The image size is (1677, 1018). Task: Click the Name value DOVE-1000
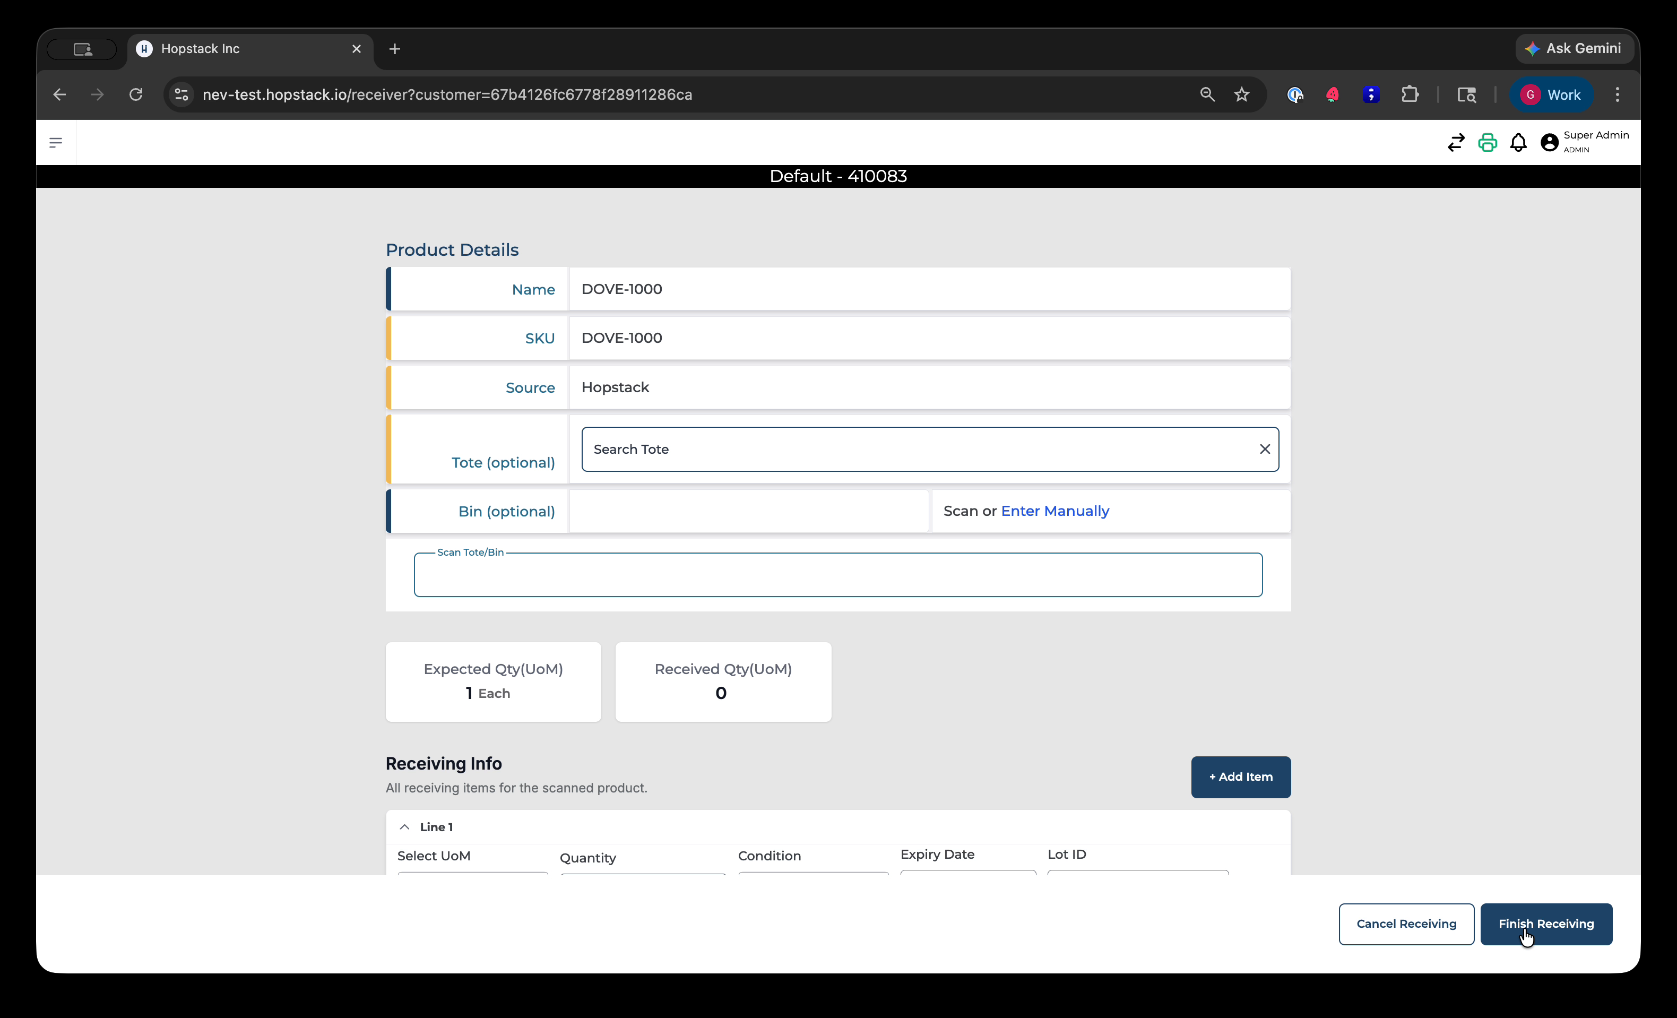tap(621, 289)
